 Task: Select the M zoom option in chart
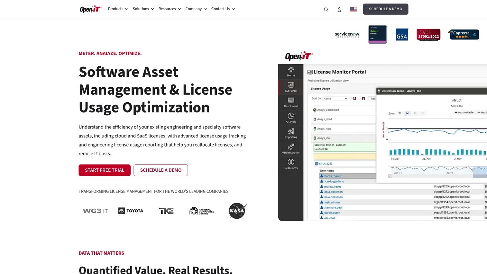click(x=407, y=113)
